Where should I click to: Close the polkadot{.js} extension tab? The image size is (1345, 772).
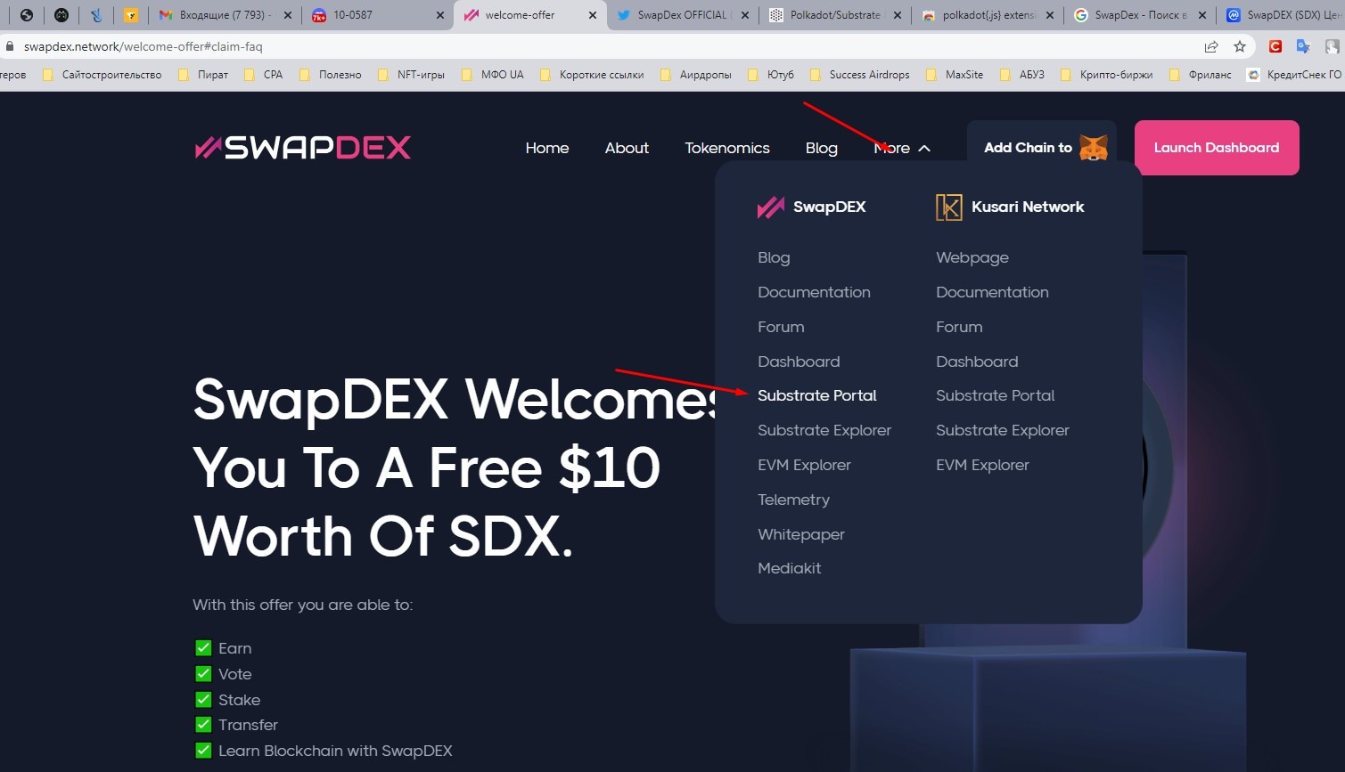[x=1049, y=15]
